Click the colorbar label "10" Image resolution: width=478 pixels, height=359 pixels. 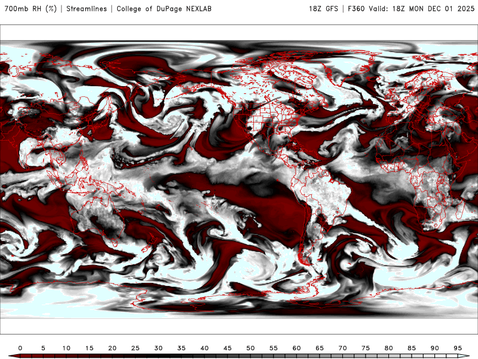click(x=66, y=348)
